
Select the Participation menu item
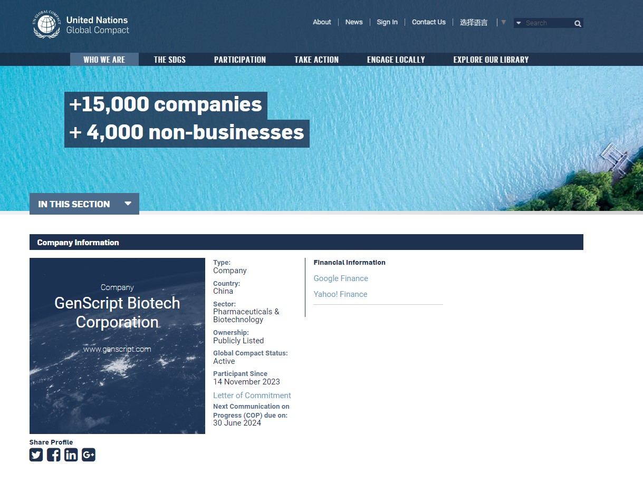click(240, 60)
